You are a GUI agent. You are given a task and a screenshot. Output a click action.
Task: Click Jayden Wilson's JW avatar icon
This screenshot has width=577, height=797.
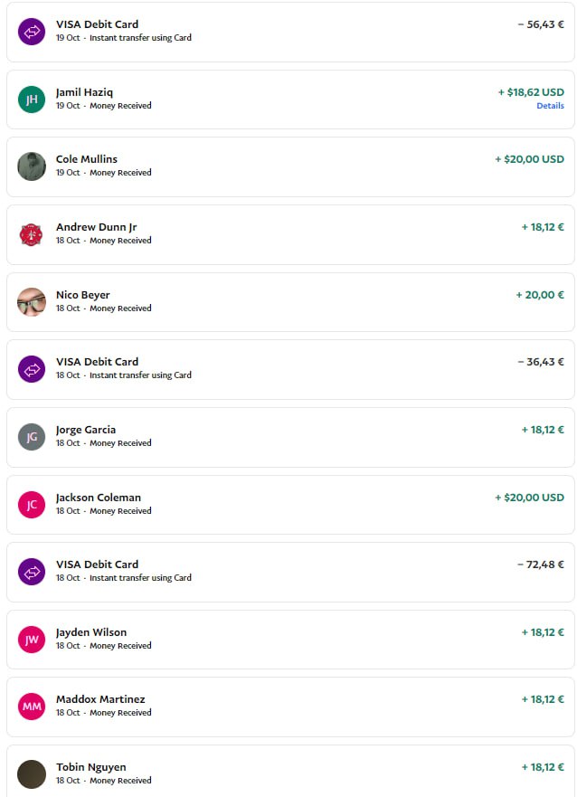(x=32, y=640)
